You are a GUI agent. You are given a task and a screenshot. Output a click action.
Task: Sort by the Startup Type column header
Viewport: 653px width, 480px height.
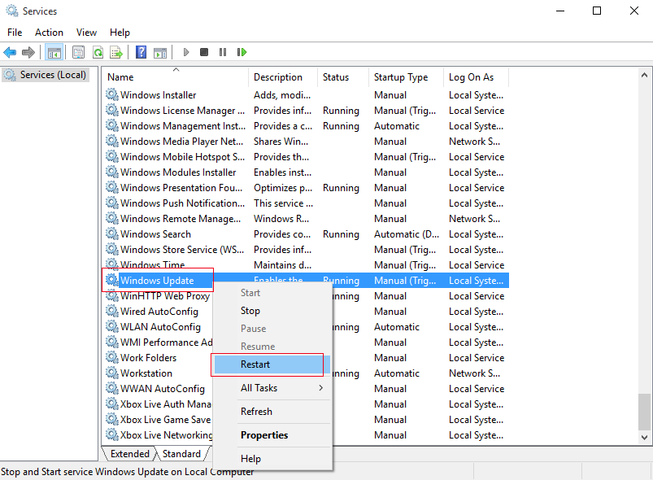406,77
